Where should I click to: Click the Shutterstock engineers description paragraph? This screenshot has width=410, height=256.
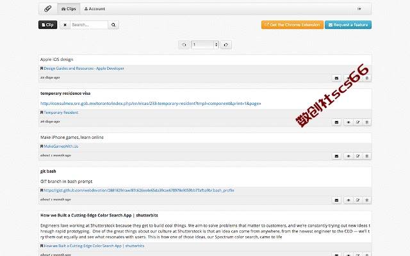tap(205, 231)
